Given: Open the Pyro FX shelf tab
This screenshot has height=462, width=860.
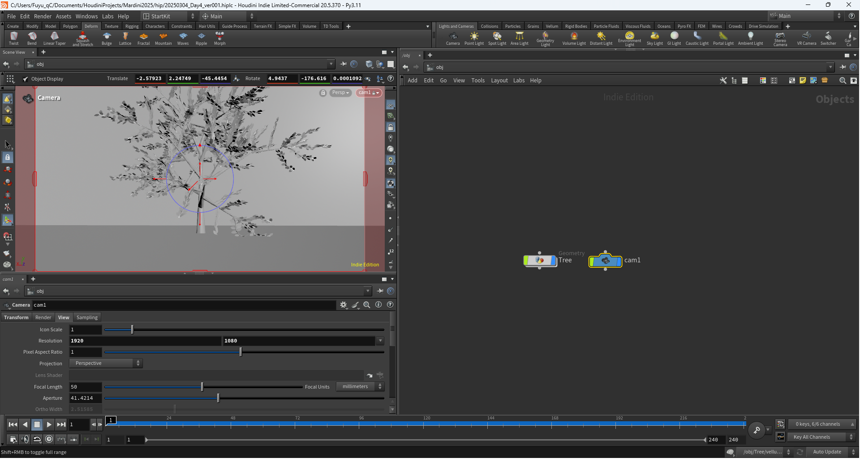Looking at the screenshot, I should [684, 26].
